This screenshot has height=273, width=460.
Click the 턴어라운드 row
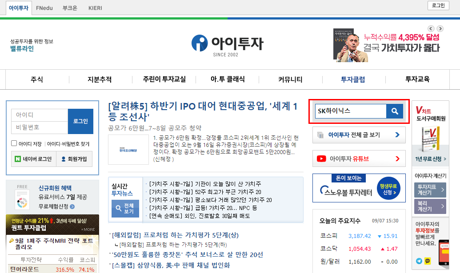tap(52, 269)
